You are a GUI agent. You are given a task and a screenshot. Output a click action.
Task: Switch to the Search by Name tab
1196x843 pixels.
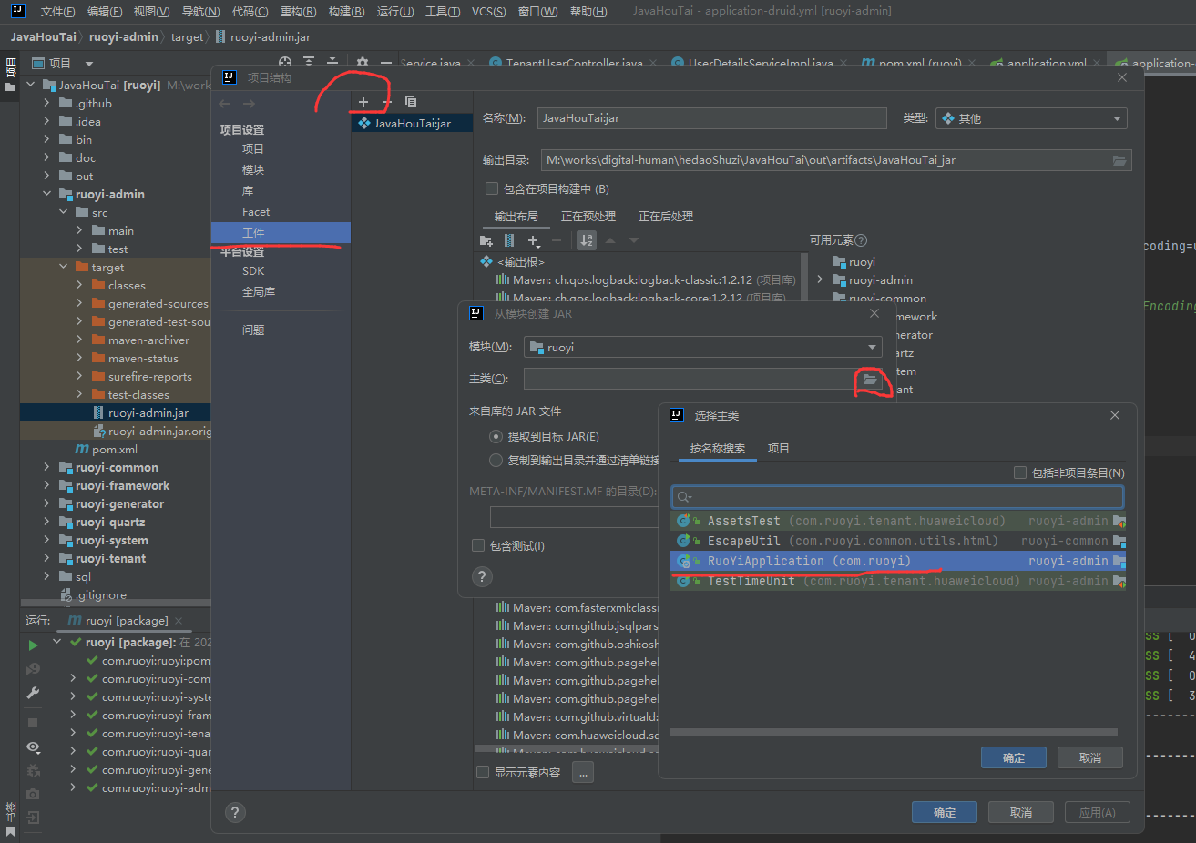[717, 448]
